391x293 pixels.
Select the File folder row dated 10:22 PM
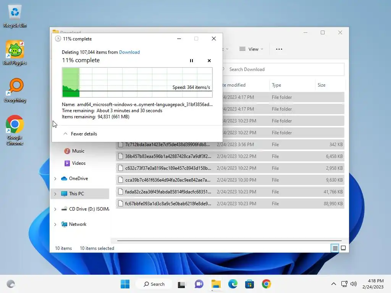(283, 132)
